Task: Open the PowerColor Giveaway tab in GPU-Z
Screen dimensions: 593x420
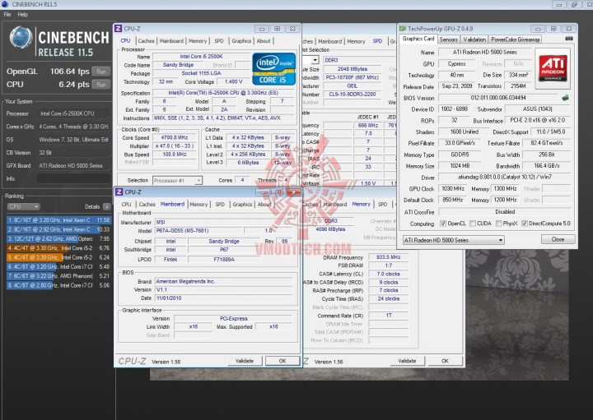Action: tap(515, 39)
